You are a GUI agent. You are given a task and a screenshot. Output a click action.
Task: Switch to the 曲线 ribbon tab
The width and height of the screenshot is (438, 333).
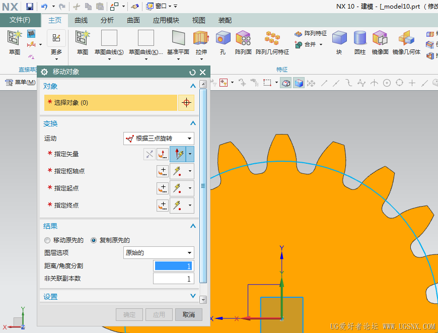pyautogui.click(x=81, y=20)
